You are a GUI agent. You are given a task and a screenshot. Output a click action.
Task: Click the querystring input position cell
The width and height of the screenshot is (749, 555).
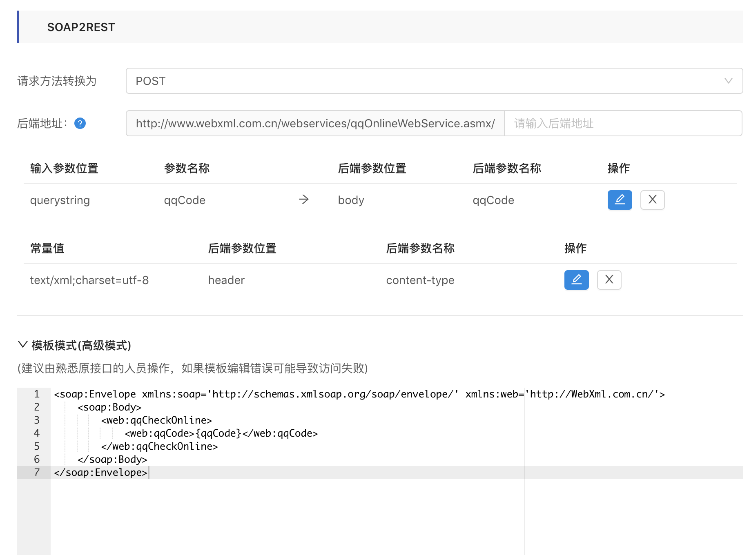60,200
